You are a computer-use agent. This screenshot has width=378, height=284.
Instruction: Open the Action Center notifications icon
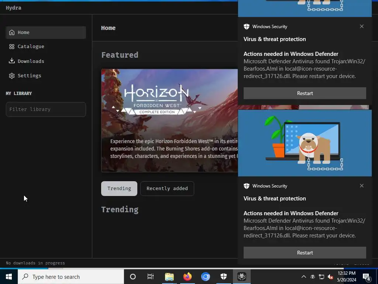click(367, 277)
